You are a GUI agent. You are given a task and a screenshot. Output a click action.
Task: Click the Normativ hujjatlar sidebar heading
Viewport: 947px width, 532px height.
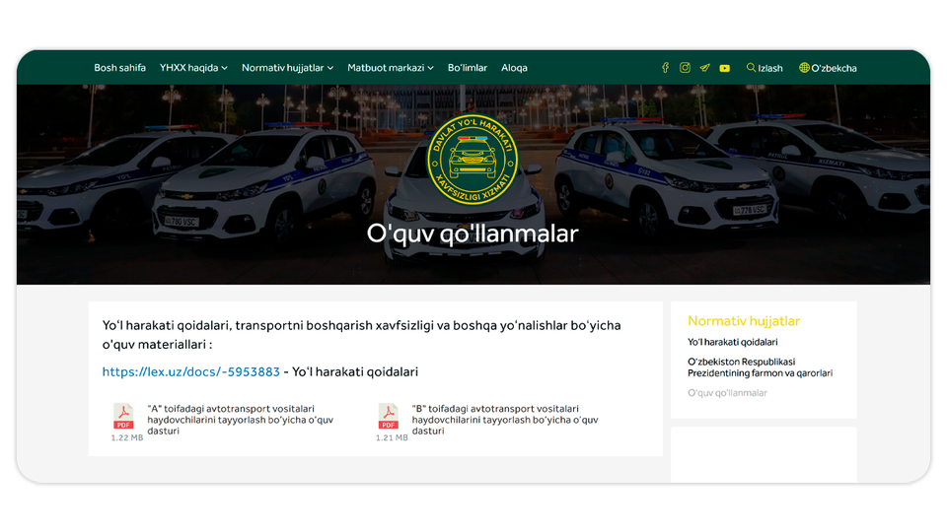[744, 321]
